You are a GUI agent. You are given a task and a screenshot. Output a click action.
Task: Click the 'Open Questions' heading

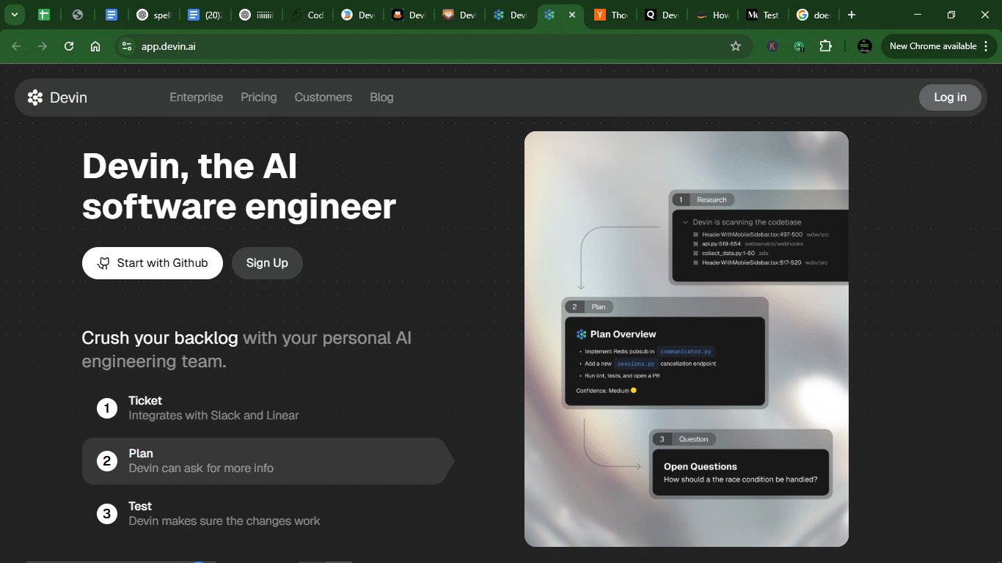click(x=701, y=466)
